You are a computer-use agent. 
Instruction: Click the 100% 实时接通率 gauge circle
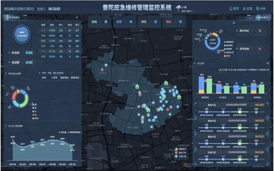coord(22,34)
